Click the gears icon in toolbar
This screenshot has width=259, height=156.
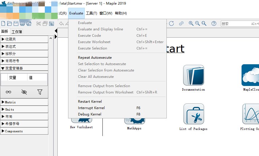(181, 23)
